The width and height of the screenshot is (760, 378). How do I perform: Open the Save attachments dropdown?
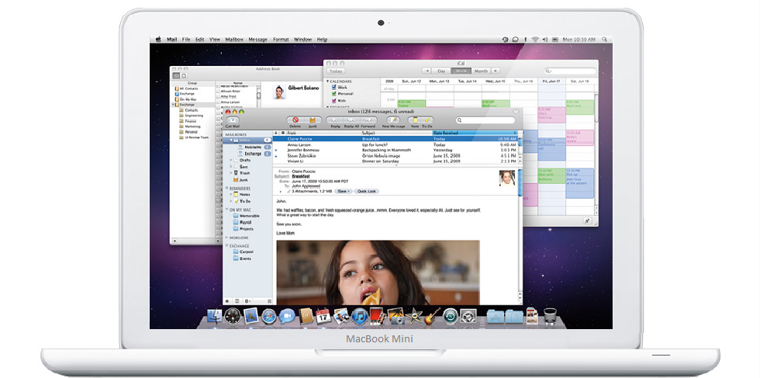(343, 191)
